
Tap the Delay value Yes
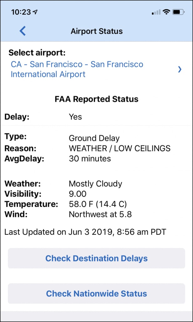[75, 117]
